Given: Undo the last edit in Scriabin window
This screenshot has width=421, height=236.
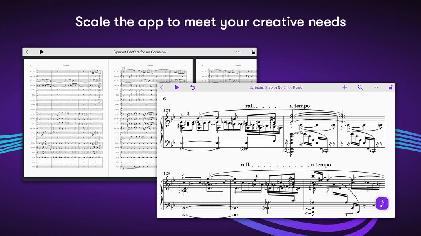Looking at the screenshot, I should 193,87.
